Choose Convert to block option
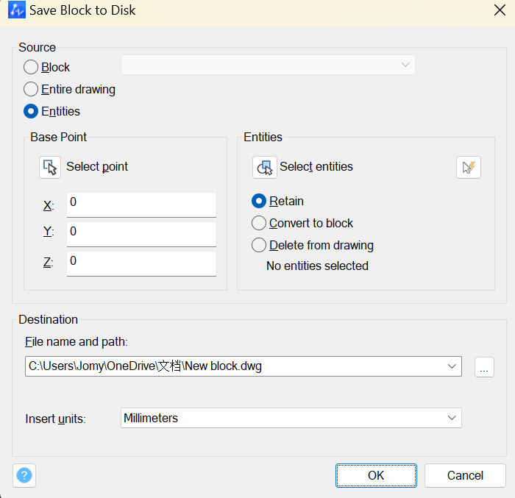 (x=259, y=223)
